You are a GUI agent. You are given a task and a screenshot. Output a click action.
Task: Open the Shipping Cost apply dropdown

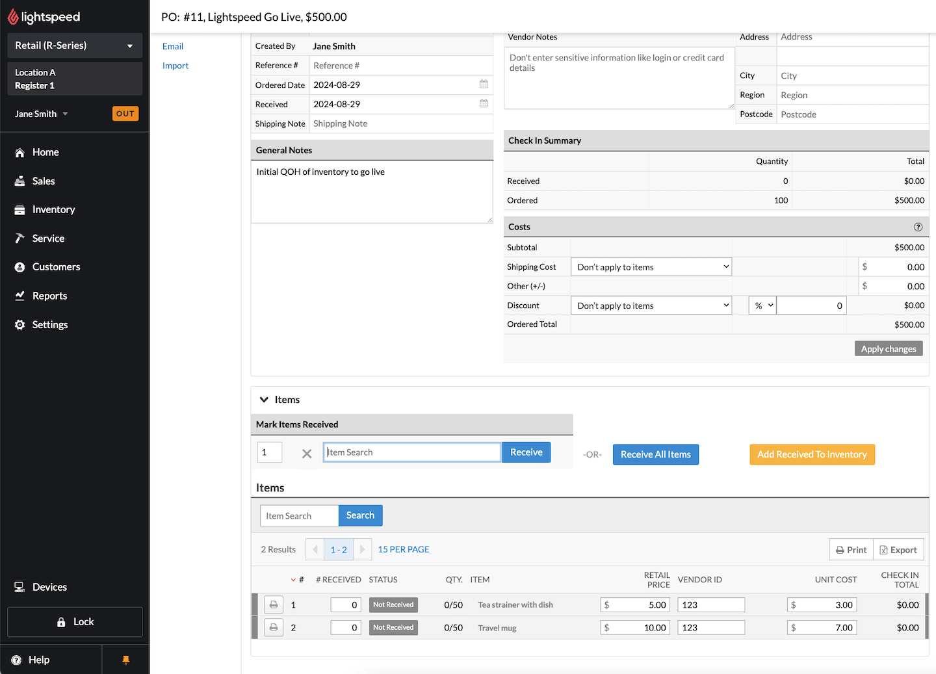(x=651, y=267)
